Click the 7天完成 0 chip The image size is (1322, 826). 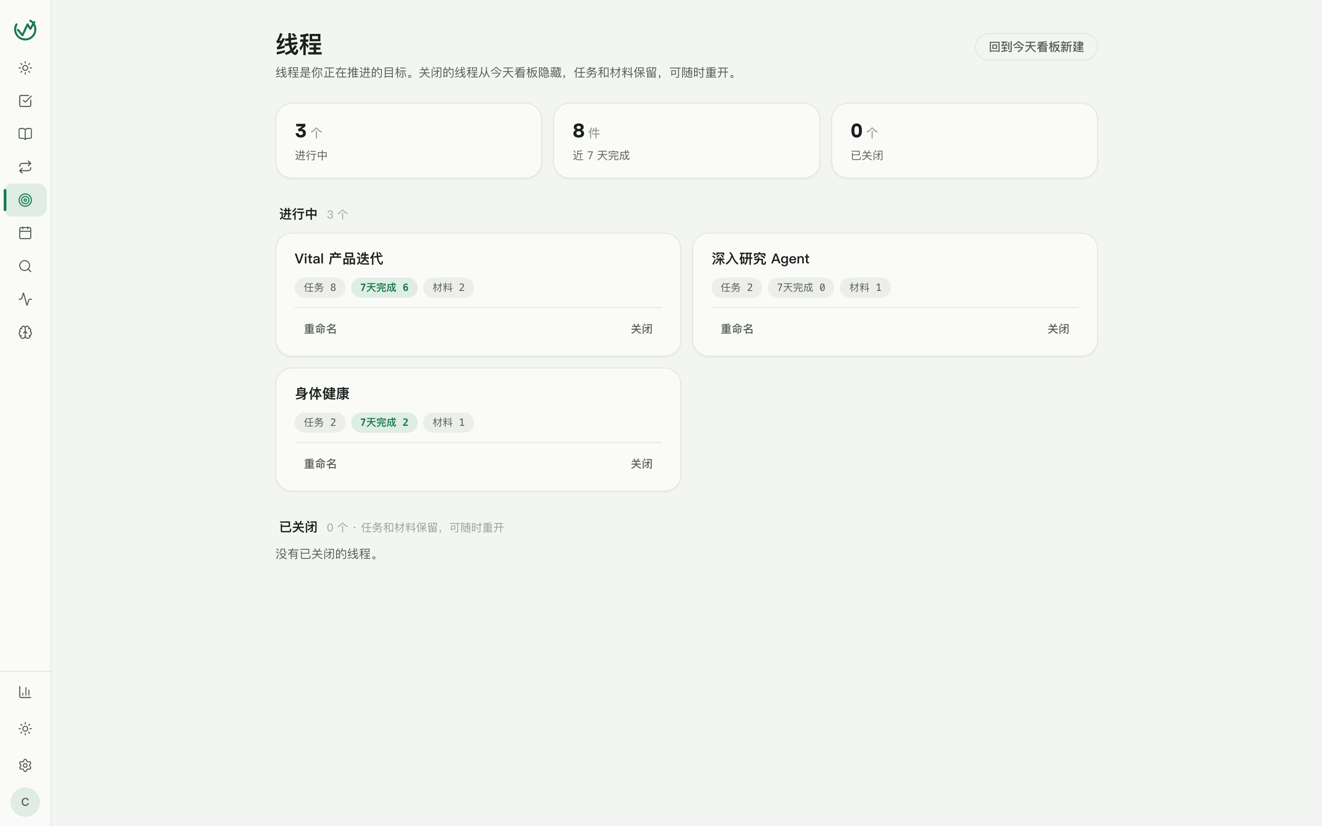(x=801, y=288)
